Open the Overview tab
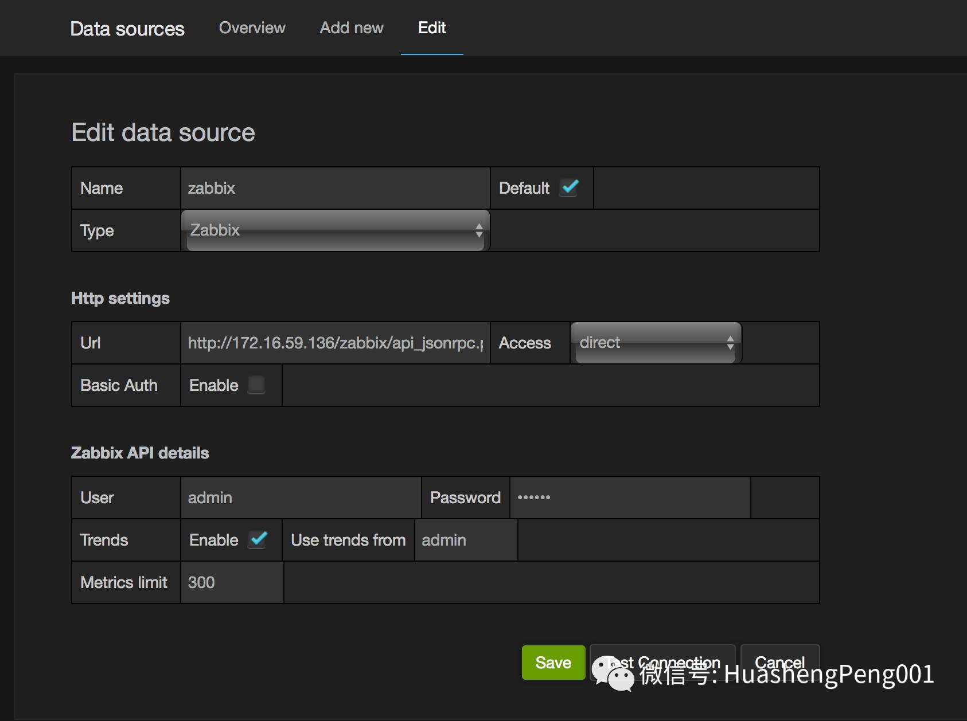This screenshot has height=721, width=967. coord(252,28)
